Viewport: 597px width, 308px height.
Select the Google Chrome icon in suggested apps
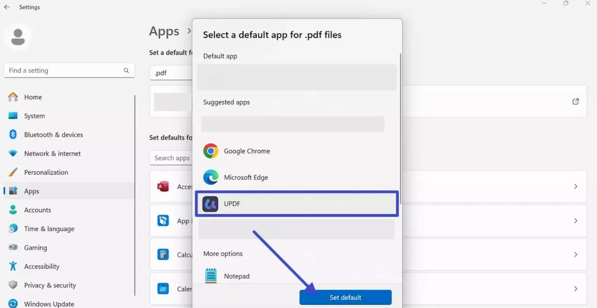click(210, 151)
